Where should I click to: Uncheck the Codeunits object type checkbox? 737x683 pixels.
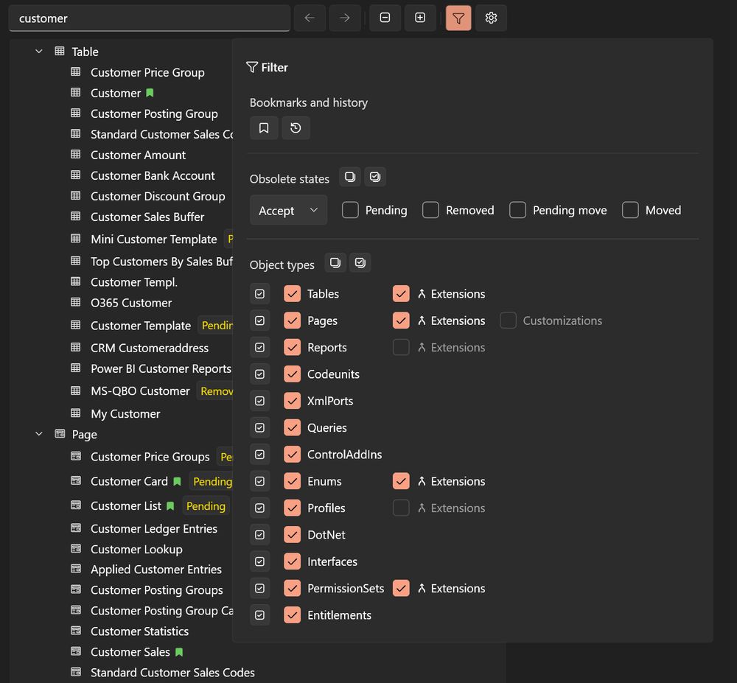click(x=293, y=374)
